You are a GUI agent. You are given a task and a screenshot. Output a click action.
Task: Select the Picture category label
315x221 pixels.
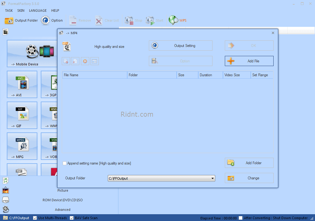pos(63,190)
